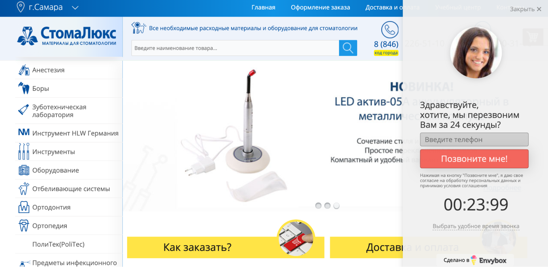
Task: Choose the Отбеливающие системы sparkle tooth icon
Action: point(24,188)
